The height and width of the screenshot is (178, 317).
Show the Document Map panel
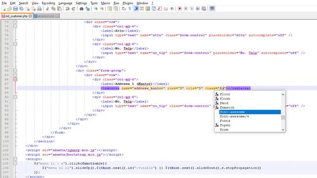pyautogui.click(x=148, y=9)
